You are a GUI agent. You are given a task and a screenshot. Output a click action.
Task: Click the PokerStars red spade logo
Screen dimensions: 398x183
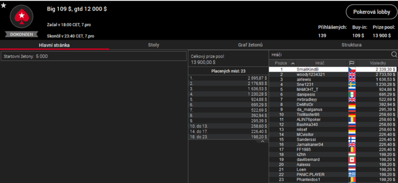21,17
